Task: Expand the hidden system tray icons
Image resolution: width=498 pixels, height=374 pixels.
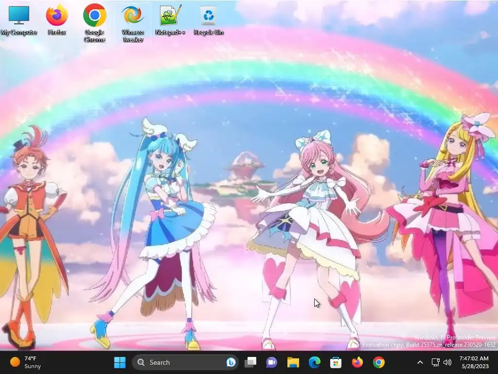Action: pos(420,362)
